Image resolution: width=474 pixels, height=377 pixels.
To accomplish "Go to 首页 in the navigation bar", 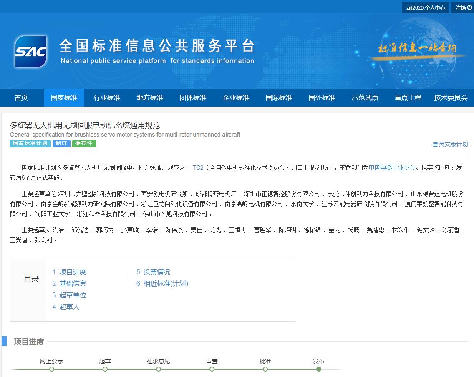I will pyautogui.click(x=21, y=98).
